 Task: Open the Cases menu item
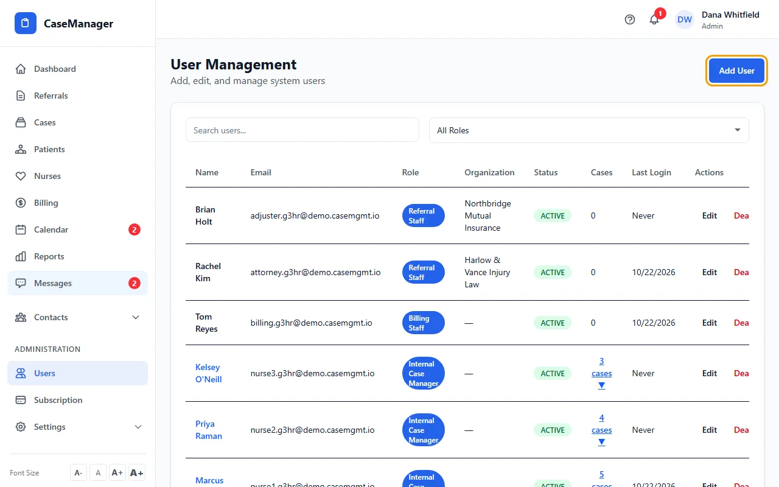(77, 122)
